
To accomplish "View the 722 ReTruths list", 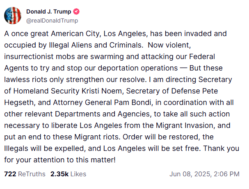I will (x=25, y=174).
